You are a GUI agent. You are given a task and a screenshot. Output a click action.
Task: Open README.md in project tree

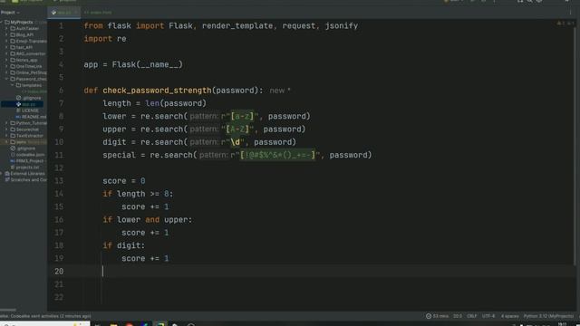coord(31,117)
